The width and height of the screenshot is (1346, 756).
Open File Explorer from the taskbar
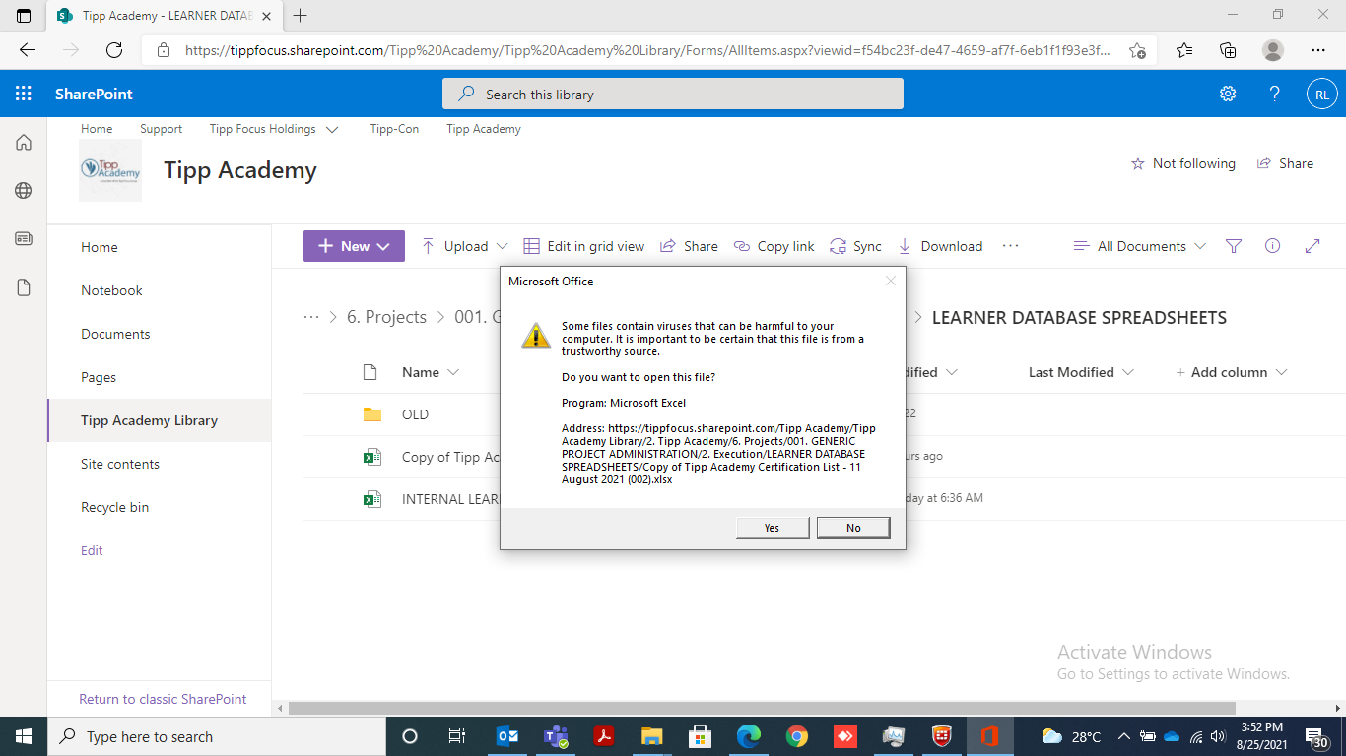point(652,736)
